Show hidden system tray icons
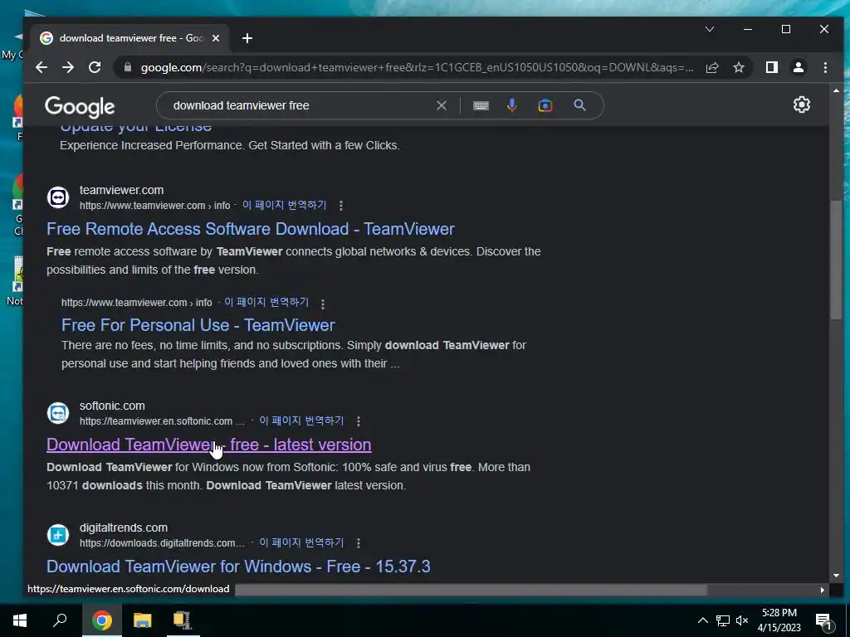The image size is (850, 637). (702, 620)
